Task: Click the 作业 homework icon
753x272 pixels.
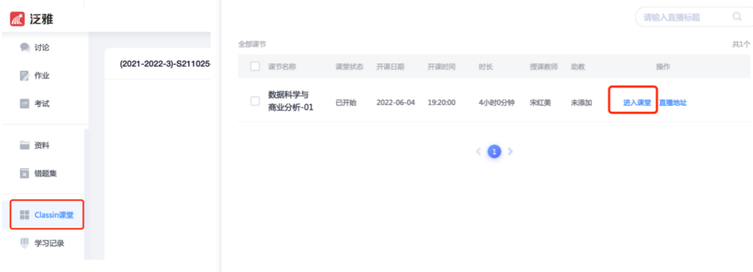Action: click(x=25, y=76)
